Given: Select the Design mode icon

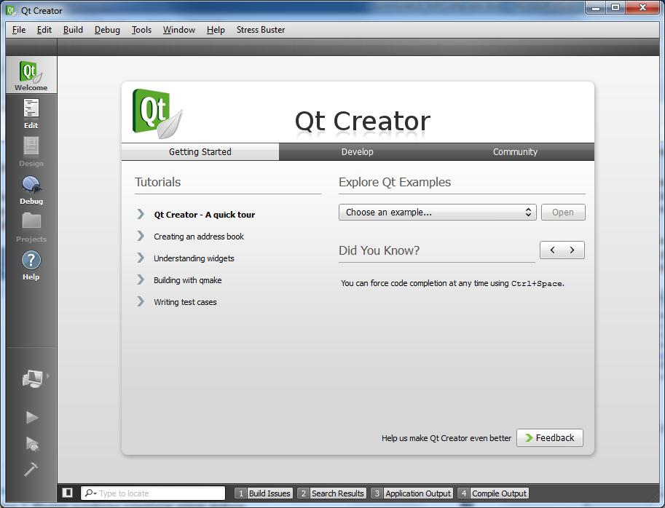Looking at the screenshot, I should point(31,151).
